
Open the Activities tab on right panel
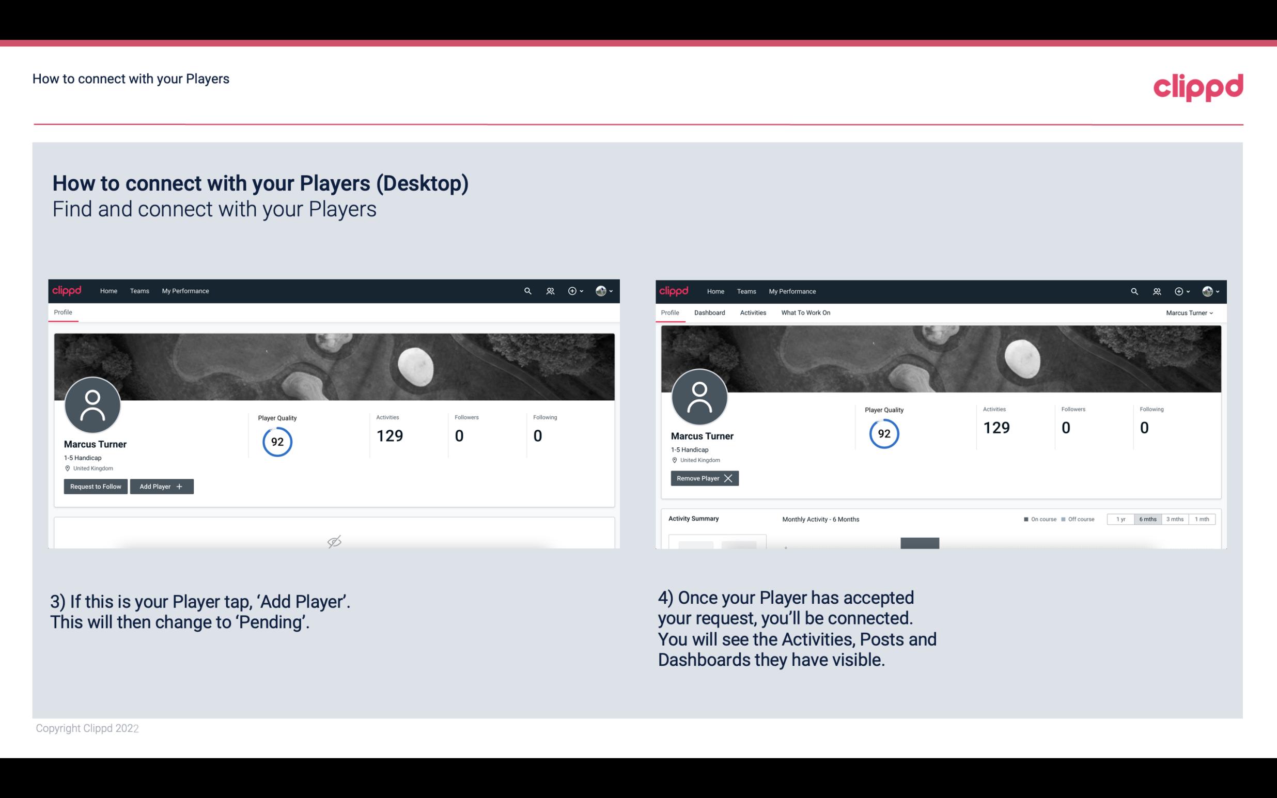tap(753, 312)
